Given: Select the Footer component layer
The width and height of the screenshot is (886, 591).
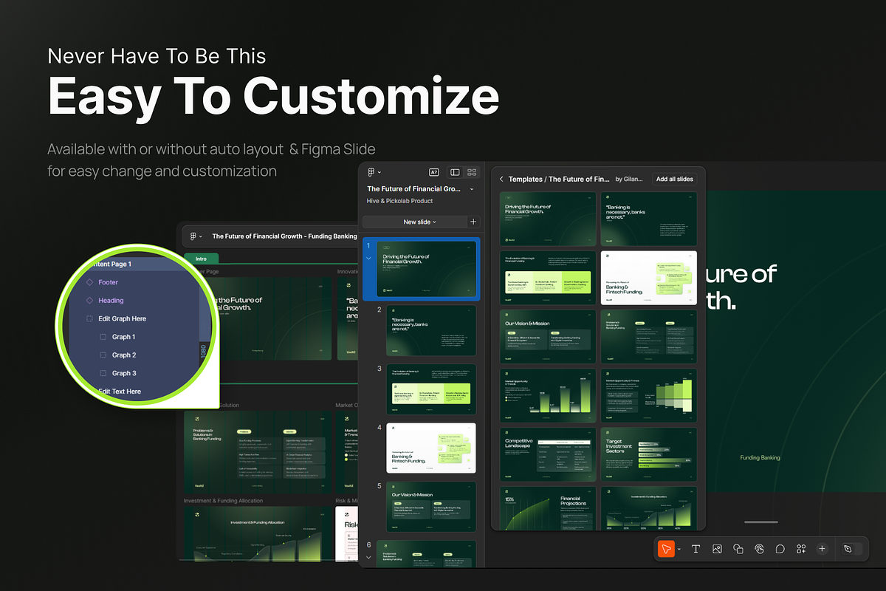Looking at the screenshot, I should (108, 282).
